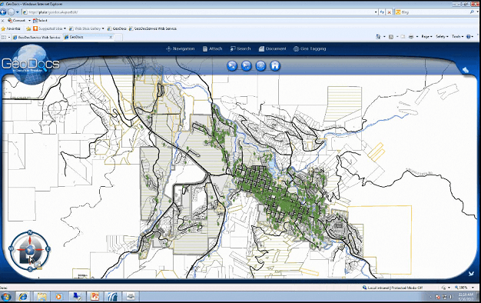Pan west using the compass W
The height and width of the screenshot is (303, 481).
(12, 248)
